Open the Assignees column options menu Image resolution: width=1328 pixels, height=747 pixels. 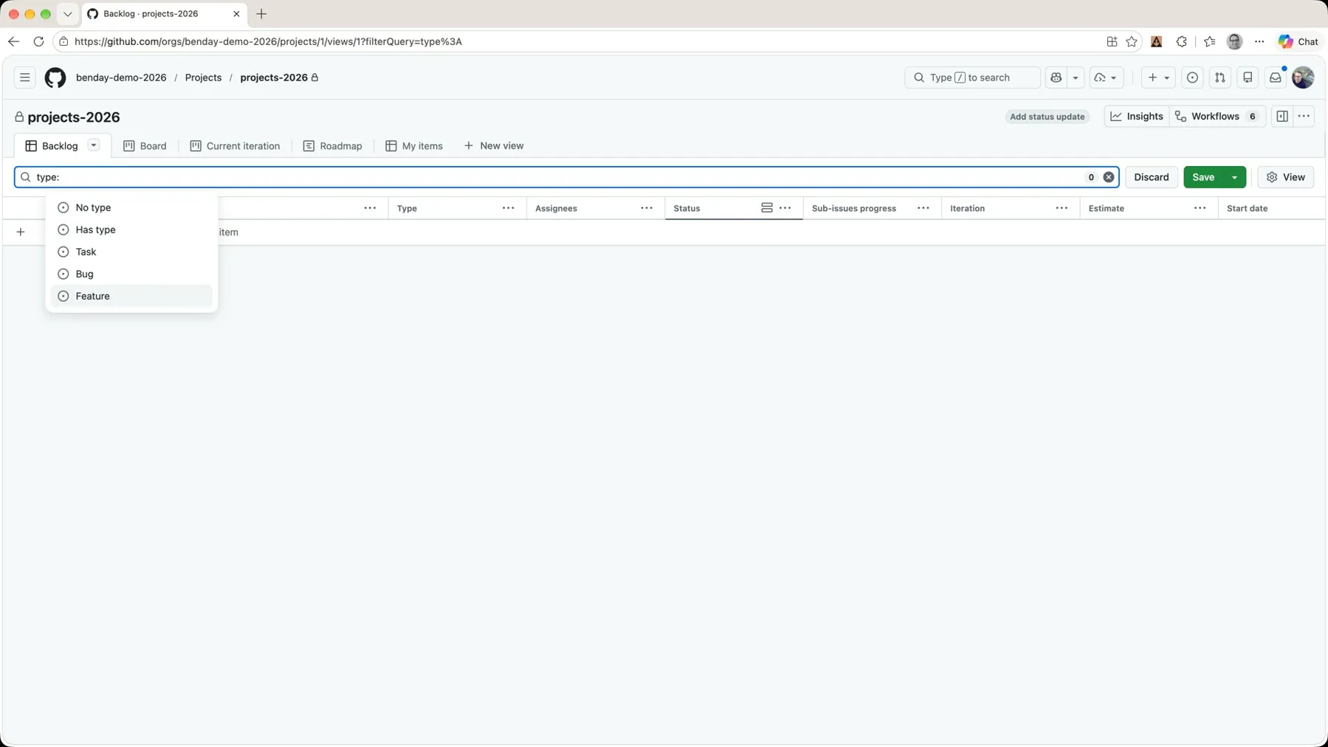point(647,208)
